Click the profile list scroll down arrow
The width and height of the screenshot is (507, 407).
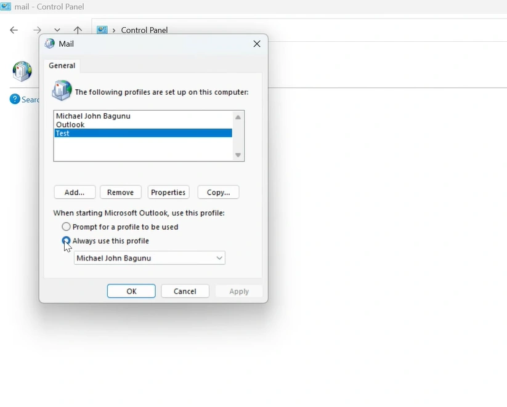tap(238, 155)
